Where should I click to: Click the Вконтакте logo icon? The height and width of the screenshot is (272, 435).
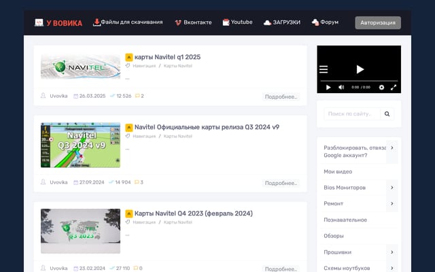[x=178, y=22]
